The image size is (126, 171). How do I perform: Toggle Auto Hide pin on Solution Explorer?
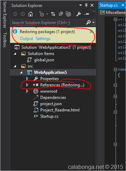coord(86,5)
